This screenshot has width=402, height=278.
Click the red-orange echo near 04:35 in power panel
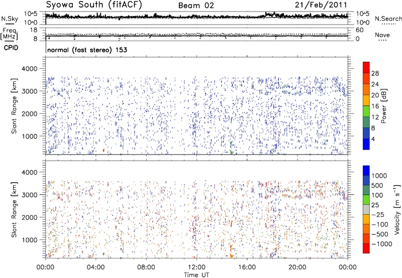(104, 150)
